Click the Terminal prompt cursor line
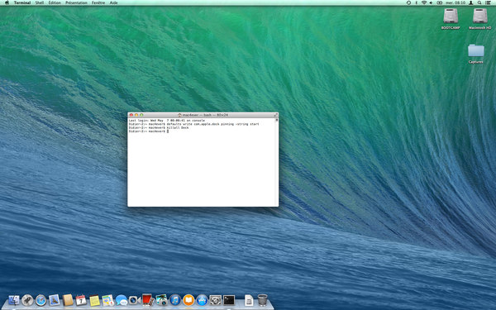Image resolution: width=496 pixels, height=310 pixels. 148,131
